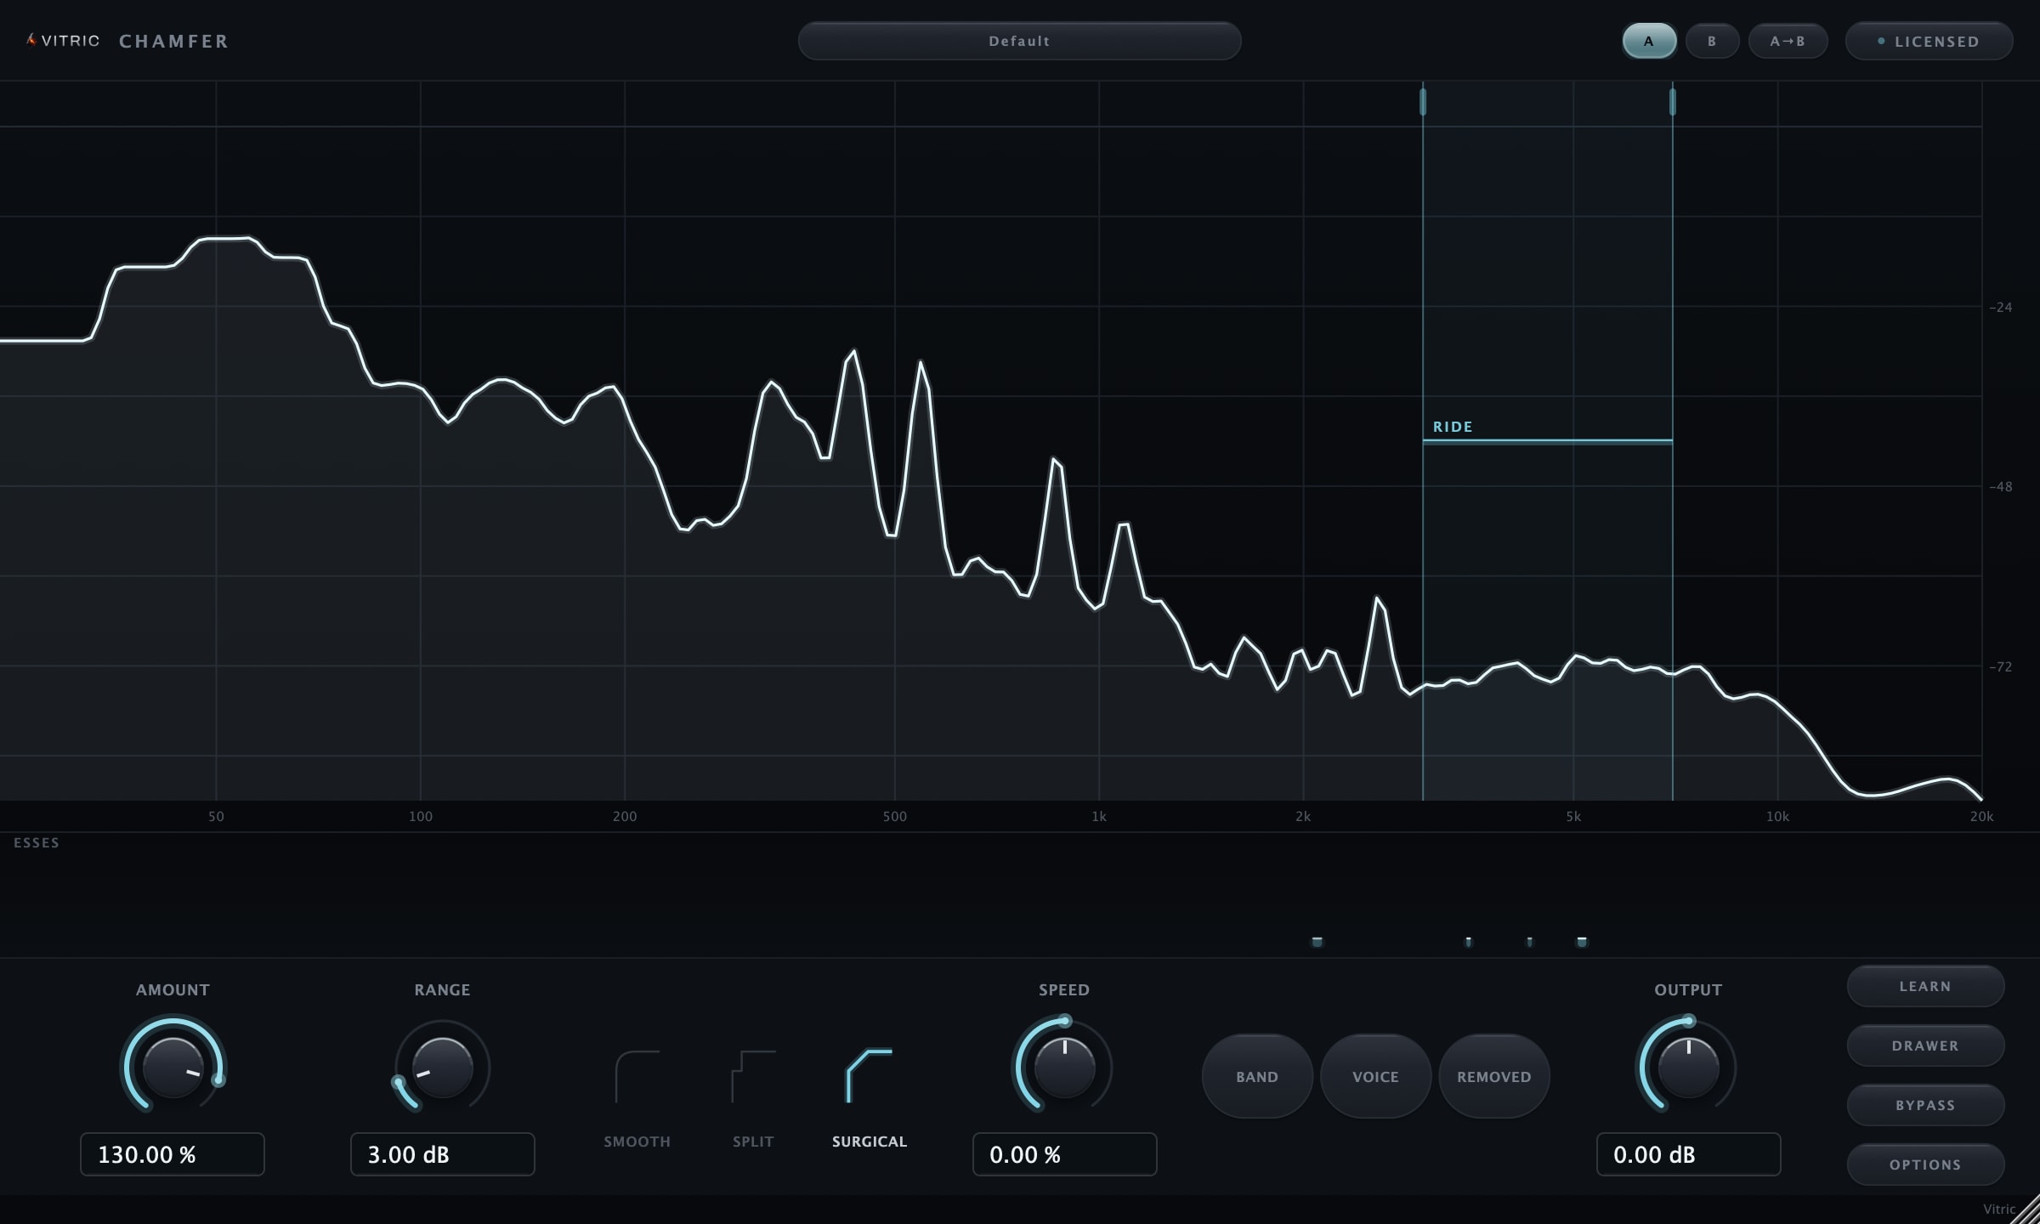2040x1224 pixels.
Task: Click the 50 frequency axis label
Action: pyautogui.click(x=216, y=816)
